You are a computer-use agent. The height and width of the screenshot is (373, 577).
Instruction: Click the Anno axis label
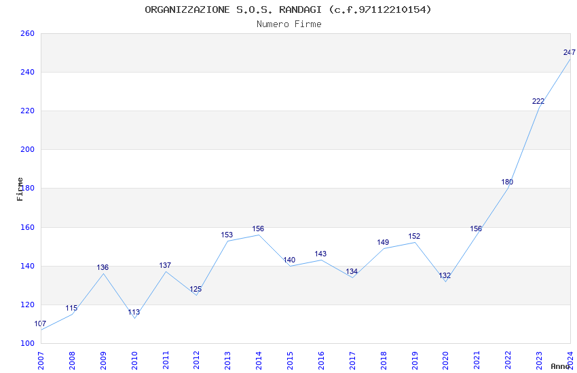tap(560, 366)
